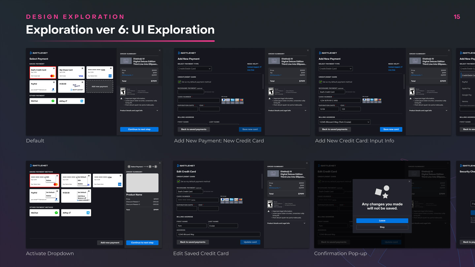
Task: Click Battlenet logo in Add New Payment: New Credit Card
Action: pos(187,53)
